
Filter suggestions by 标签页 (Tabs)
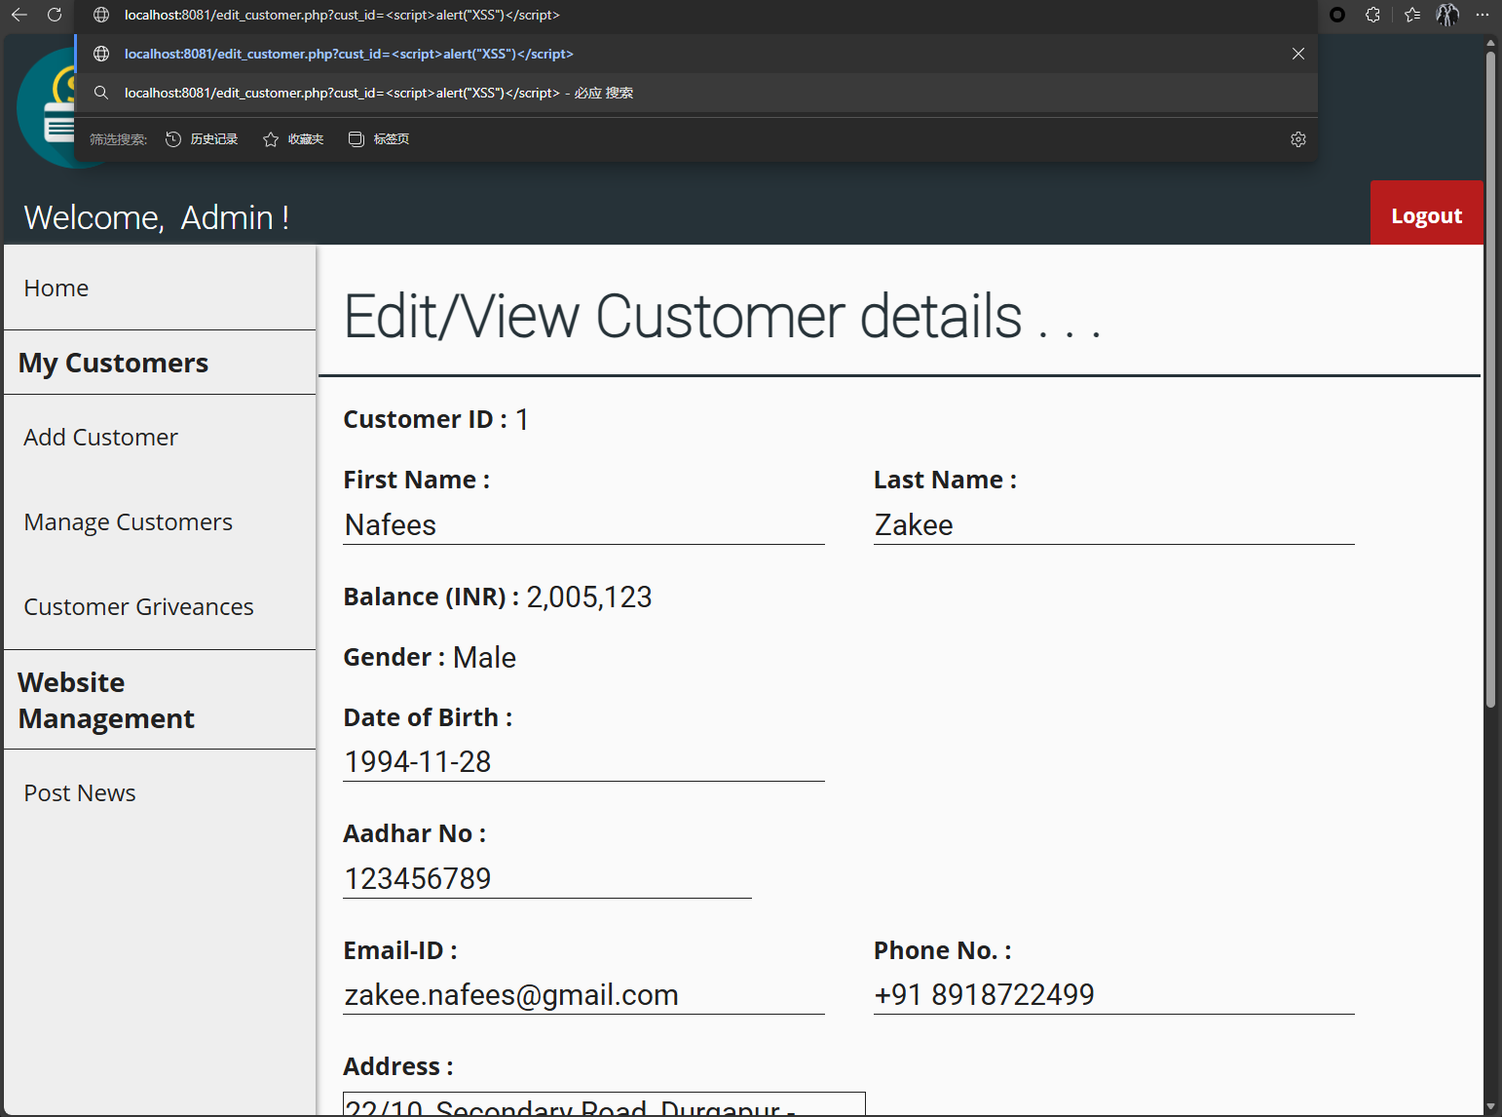point(379,139)
